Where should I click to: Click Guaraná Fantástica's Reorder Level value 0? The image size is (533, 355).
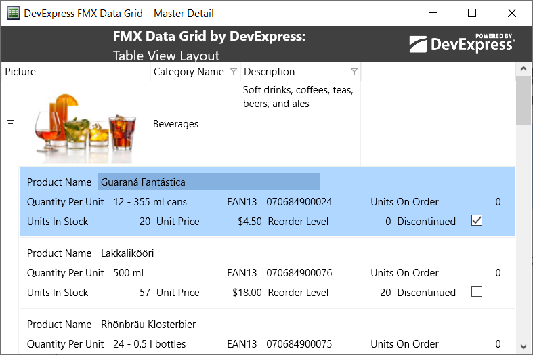pyautogui.click(x=388, y=222)
